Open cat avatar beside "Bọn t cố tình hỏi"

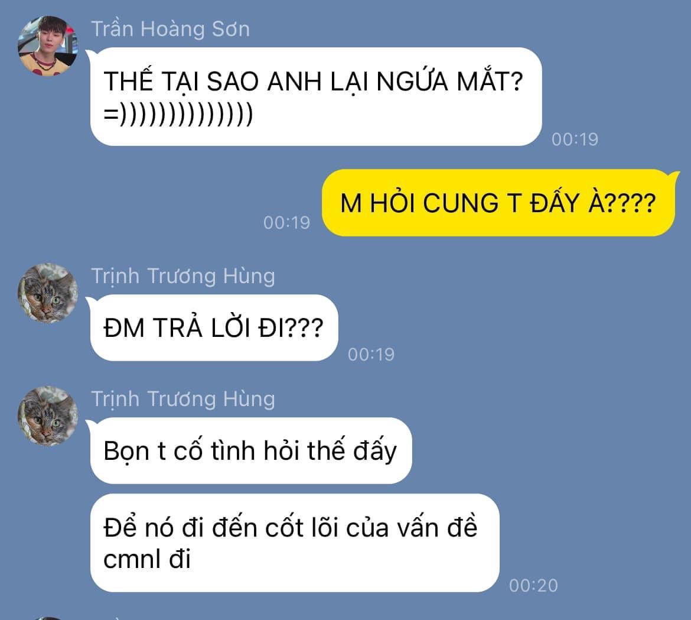(48, 416)
